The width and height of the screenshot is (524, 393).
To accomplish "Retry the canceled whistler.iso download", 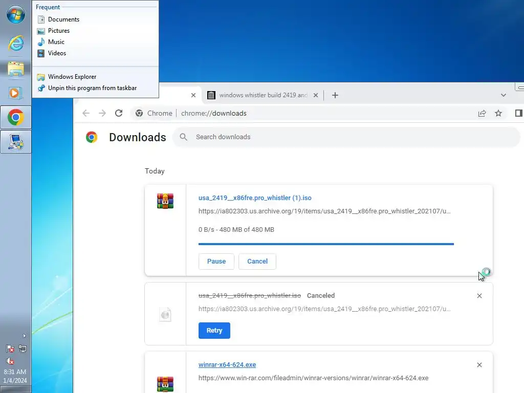I will click(214, 331).
